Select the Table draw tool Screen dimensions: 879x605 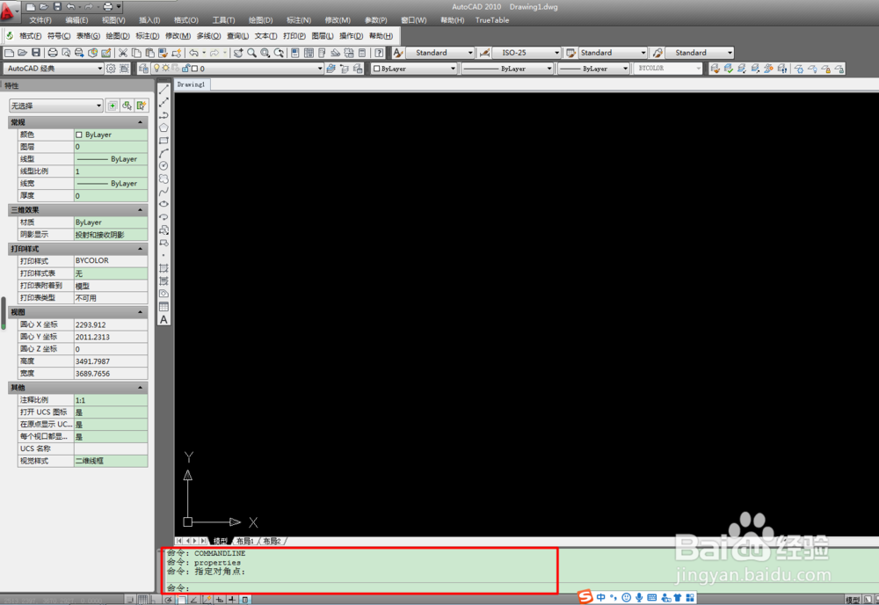pyautogui.click(x=163, y=307)
